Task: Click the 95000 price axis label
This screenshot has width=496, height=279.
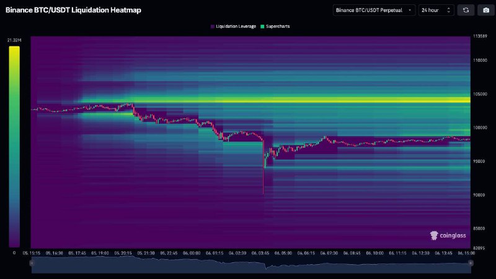Action: tap(479, 161)
